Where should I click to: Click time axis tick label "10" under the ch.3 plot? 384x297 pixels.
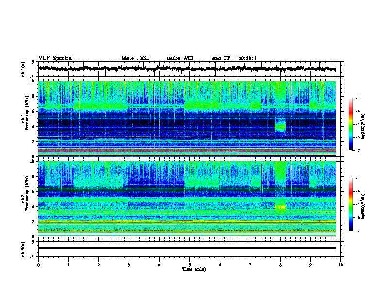341,265
